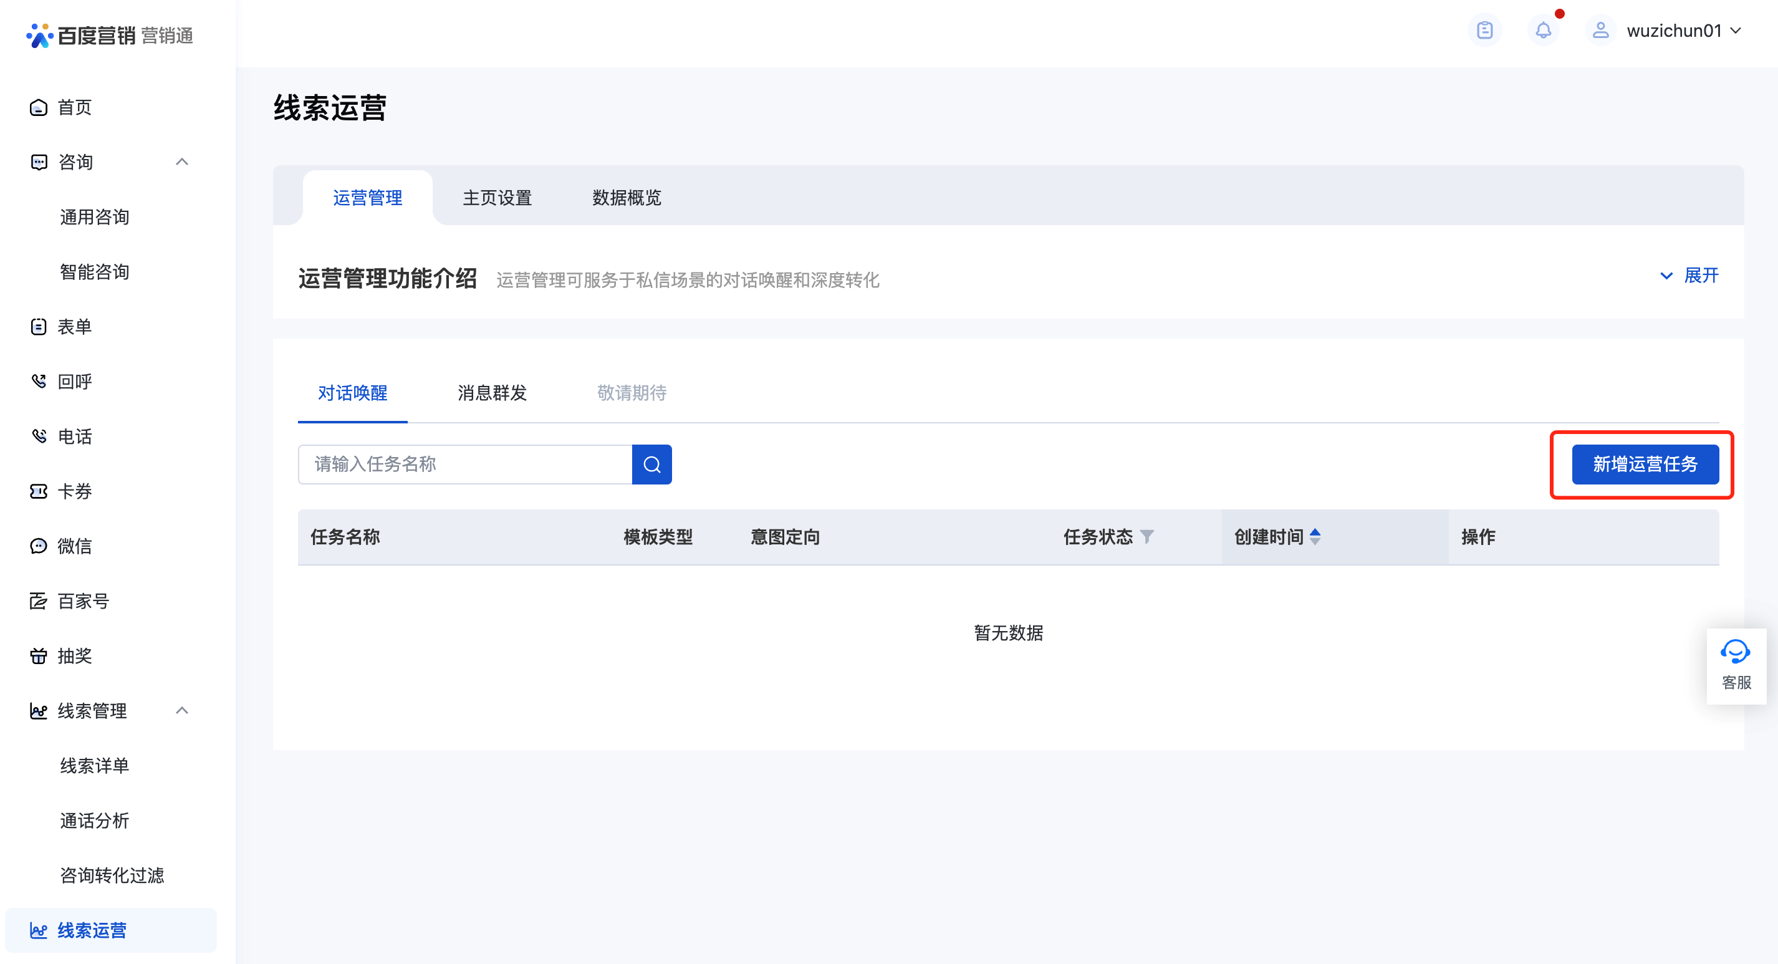Image resolution: width=1778 pixels, height=964 pixels.
Task: Focus the 请输入任务名称 search field
Action: [x=465, y=464]
